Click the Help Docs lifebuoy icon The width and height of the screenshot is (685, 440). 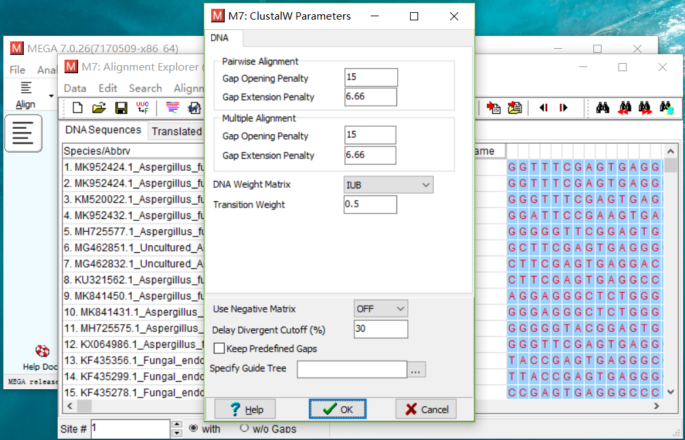tap(42, 351)
